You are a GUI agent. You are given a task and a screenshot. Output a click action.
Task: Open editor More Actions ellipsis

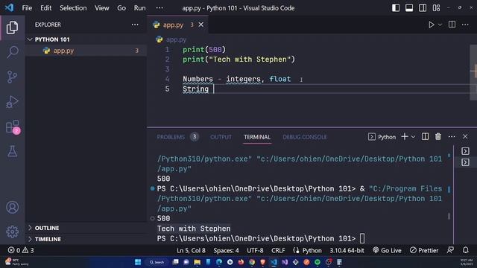pyautogui.click(x=465, y=25)
